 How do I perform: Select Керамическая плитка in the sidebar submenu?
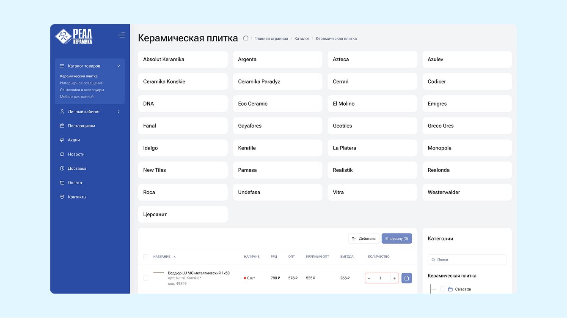point(79,76)
